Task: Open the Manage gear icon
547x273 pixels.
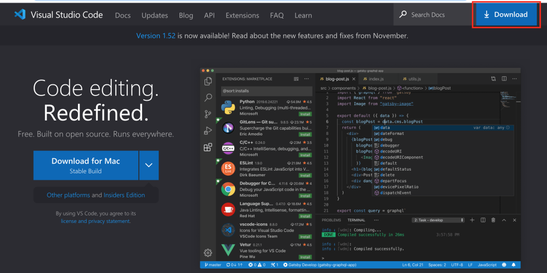Action: click(x=208, y=252)
